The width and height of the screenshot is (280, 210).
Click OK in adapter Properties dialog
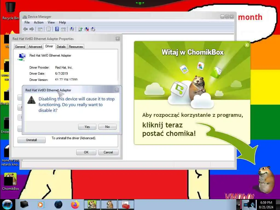pos(86,152)
